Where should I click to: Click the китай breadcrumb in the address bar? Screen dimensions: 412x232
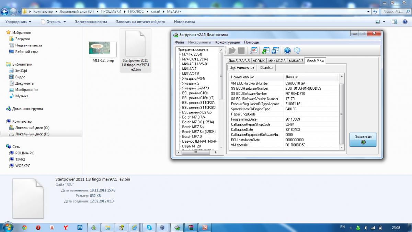click(x=156, y=11)
